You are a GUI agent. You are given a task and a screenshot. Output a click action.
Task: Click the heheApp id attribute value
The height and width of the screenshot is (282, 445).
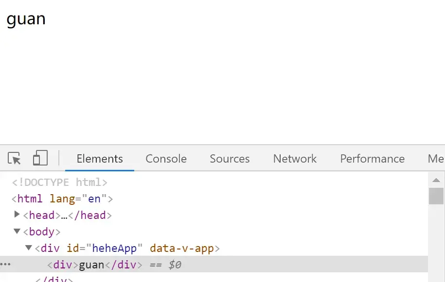coord(114,249)
